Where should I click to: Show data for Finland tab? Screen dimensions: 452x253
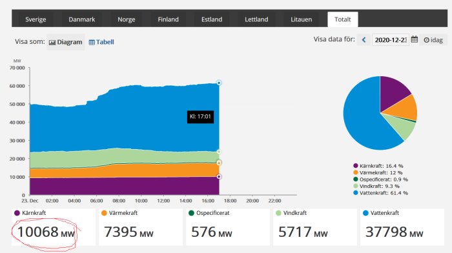168,19
